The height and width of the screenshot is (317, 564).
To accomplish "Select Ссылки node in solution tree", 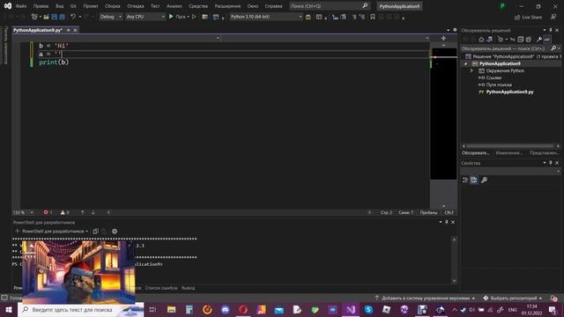I will 493,77.
